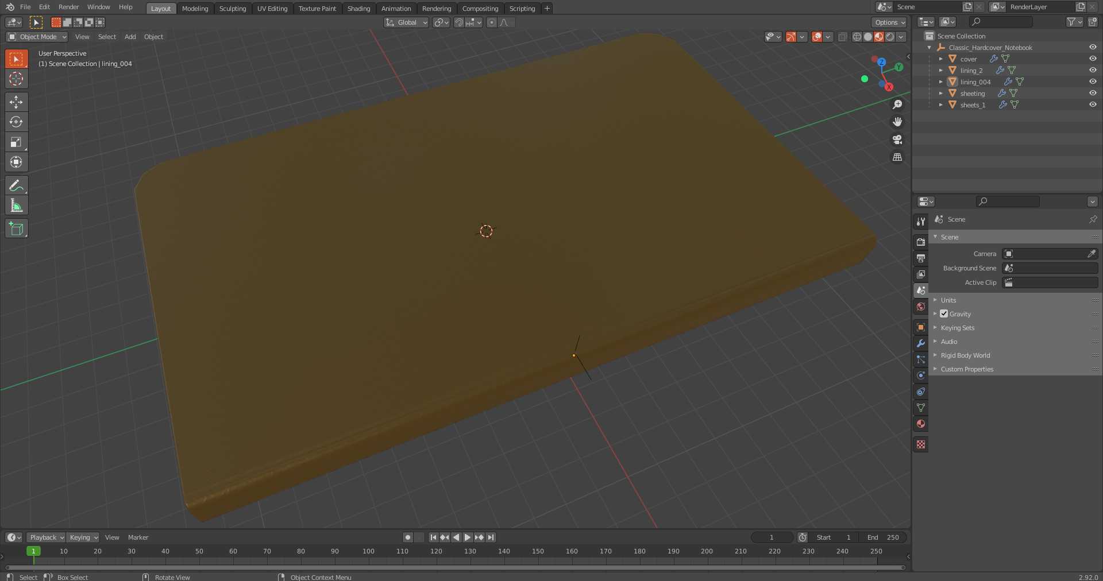
Task: Pick the Measure tool
Action: click(16, 206)
